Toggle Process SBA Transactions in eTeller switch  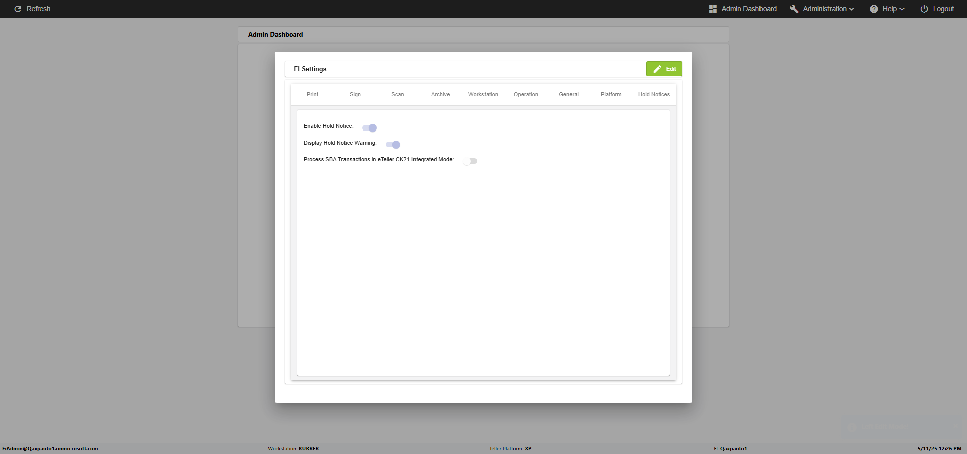point(470,161)
